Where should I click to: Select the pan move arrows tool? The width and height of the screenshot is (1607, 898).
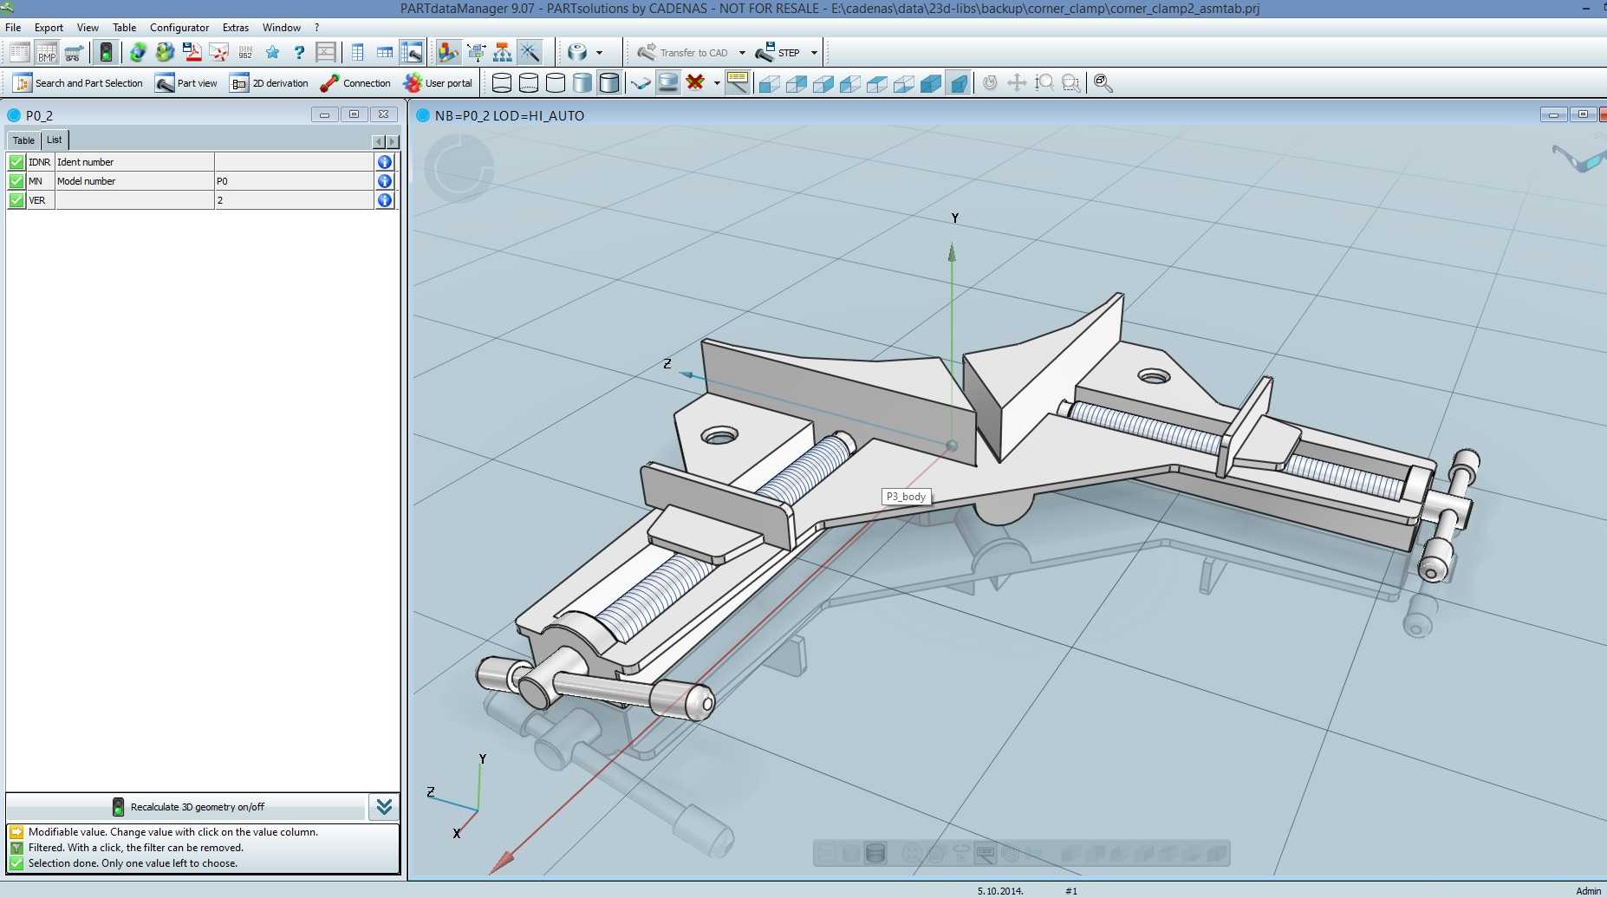tap(1017, 83)
